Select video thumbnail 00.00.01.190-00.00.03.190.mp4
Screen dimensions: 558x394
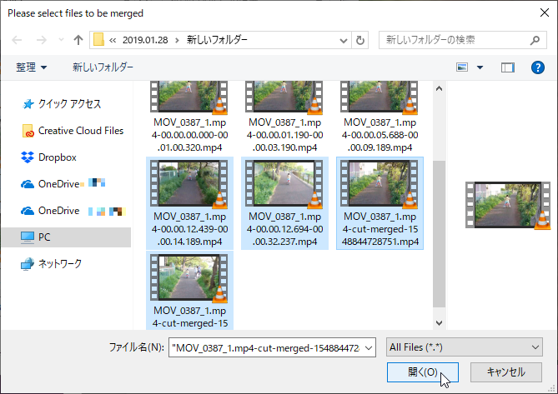(x=284, y=97)
